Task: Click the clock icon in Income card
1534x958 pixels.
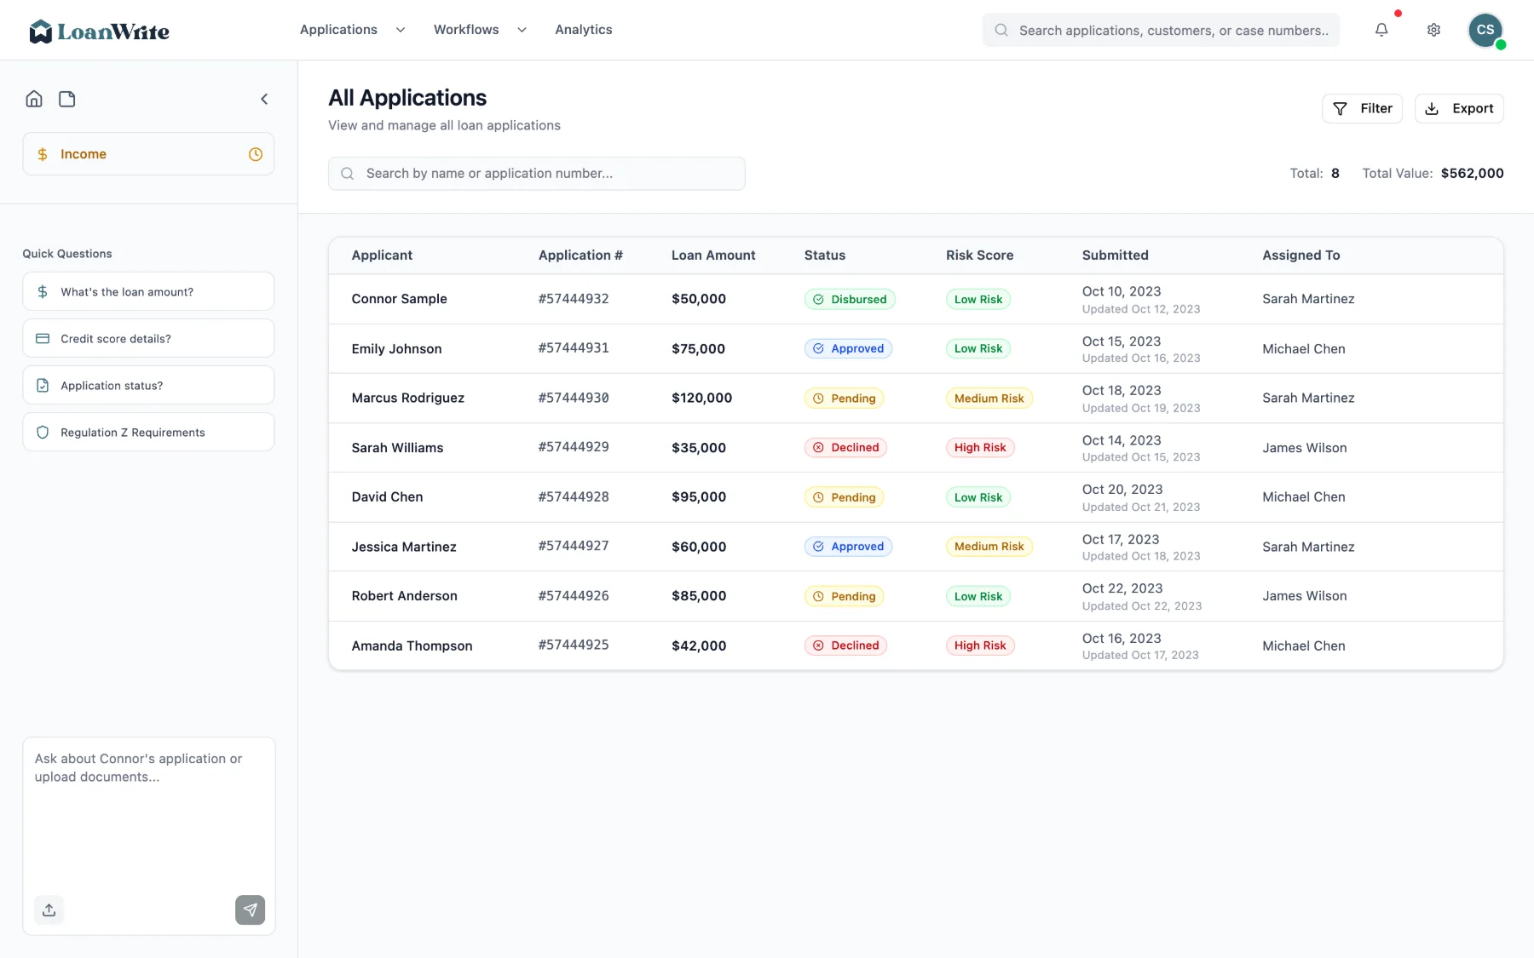Action: pyautogui.click(x=255, y=154)
